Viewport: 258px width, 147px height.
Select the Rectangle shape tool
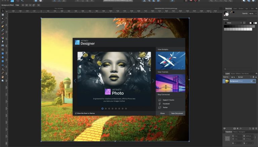(x=3, y=53)
